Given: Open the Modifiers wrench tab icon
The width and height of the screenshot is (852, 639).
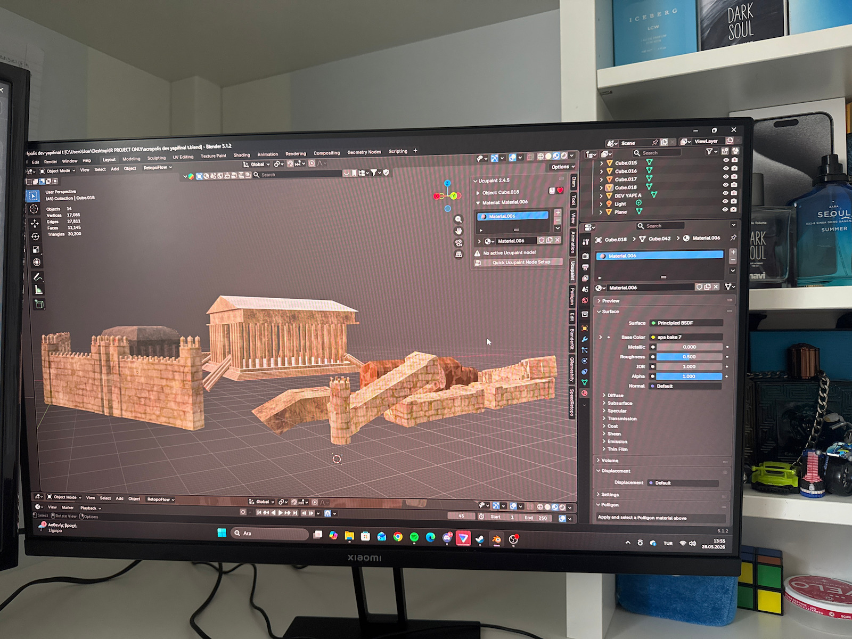Looking at the screenshot, I should 585,339.
